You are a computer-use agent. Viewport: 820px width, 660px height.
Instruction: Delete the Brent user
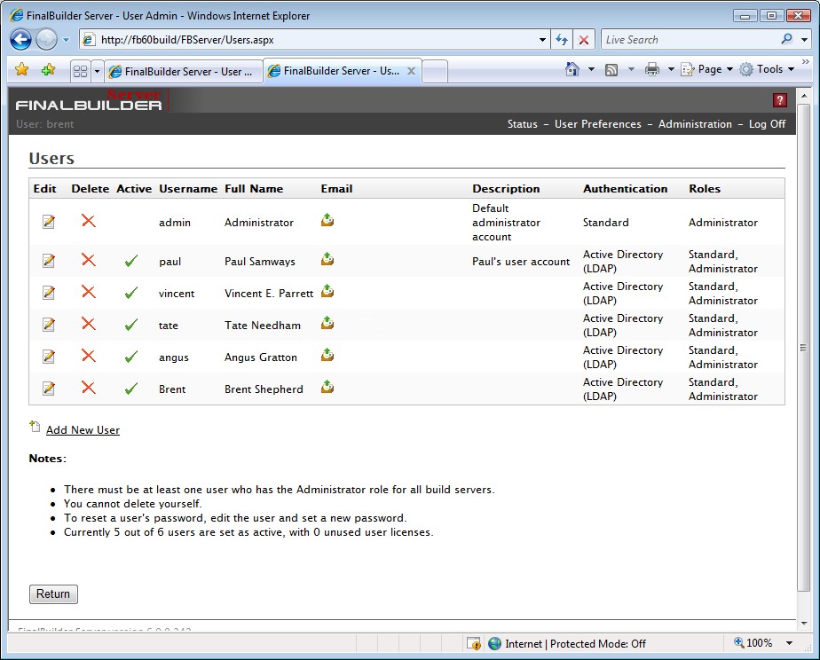click(89, 388)
